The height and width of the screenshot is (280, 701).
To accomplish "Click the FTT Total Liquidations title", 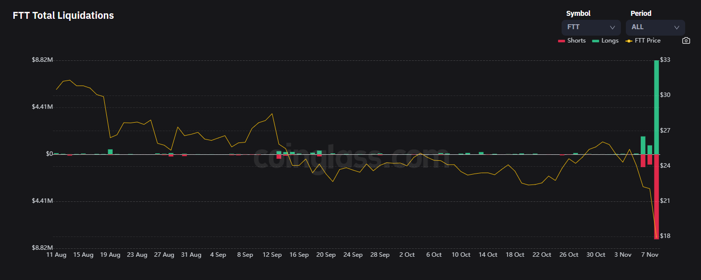I will (x=63, y=15).
